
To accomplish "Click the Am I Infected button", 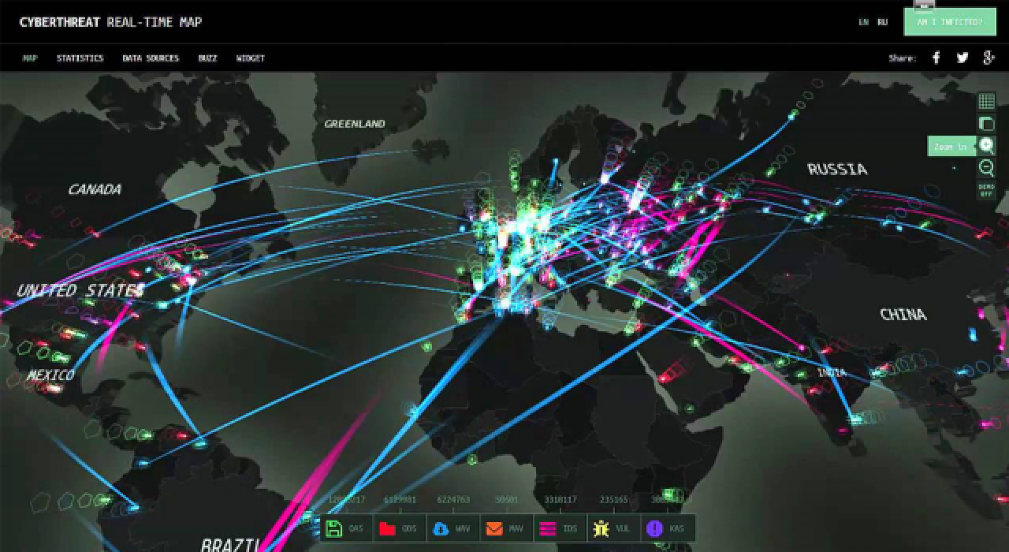I will 949,22.
